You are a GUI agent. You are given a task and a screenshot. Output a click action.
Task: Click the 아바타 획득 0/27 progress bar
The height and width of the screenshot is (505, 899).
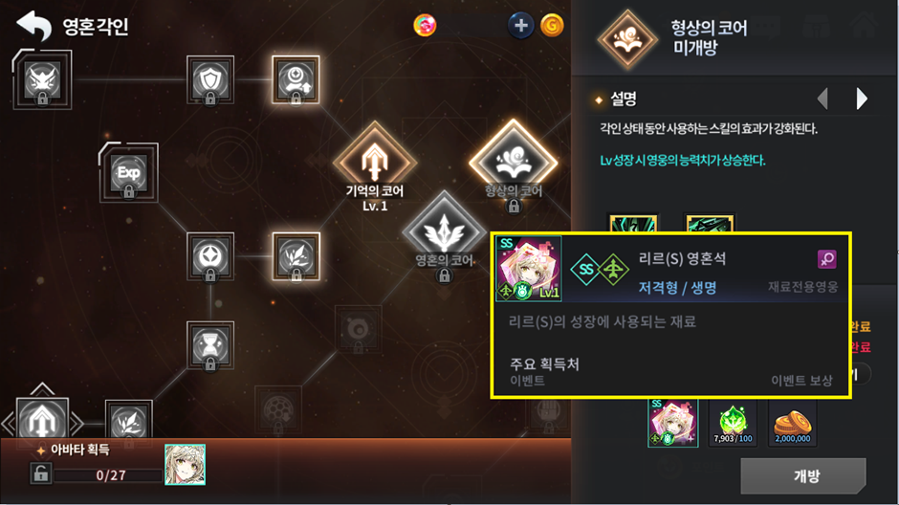[109, 475]
